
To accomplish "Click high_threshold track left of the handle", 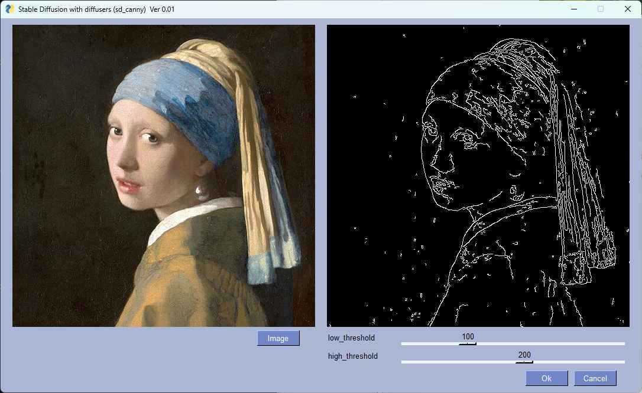I will click(x=455, y=362).
